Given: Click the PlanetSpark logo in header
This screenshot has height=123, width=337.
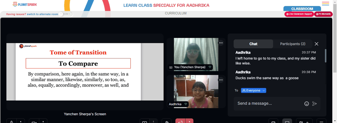Looking at the screenshot, I should pos(25,4).
